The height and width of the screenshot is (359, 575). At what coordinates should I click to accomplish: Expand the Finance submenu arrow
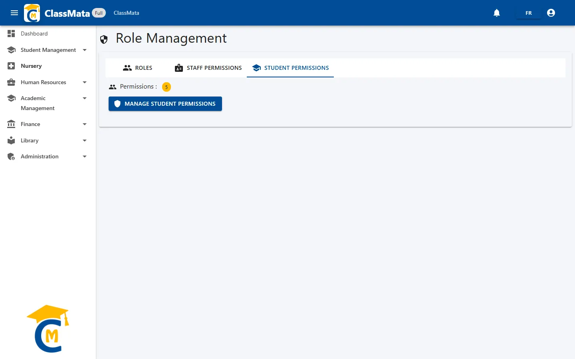85,124
